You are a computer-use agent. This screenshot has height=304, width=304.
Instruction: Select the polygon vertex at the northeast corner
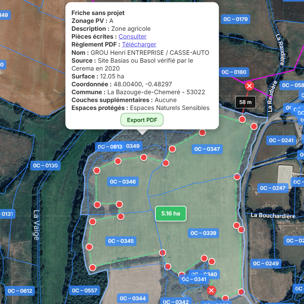(254, 126)
